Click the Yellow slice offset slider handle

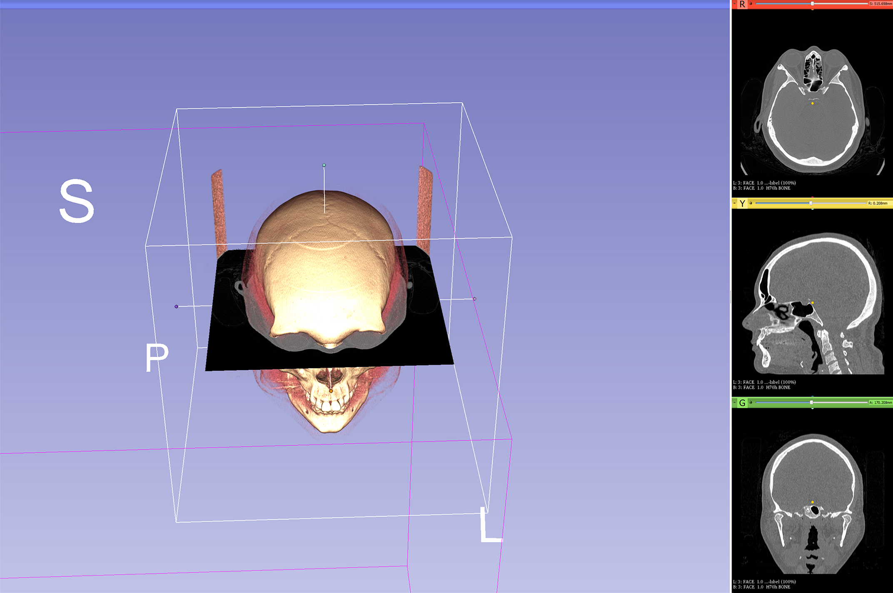811,203
